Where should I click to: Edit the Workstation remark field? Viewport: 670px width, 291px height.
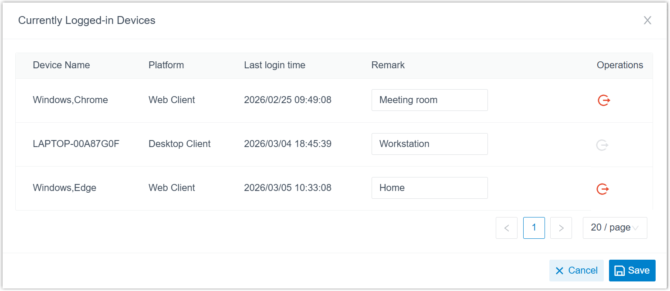point(429,144)
